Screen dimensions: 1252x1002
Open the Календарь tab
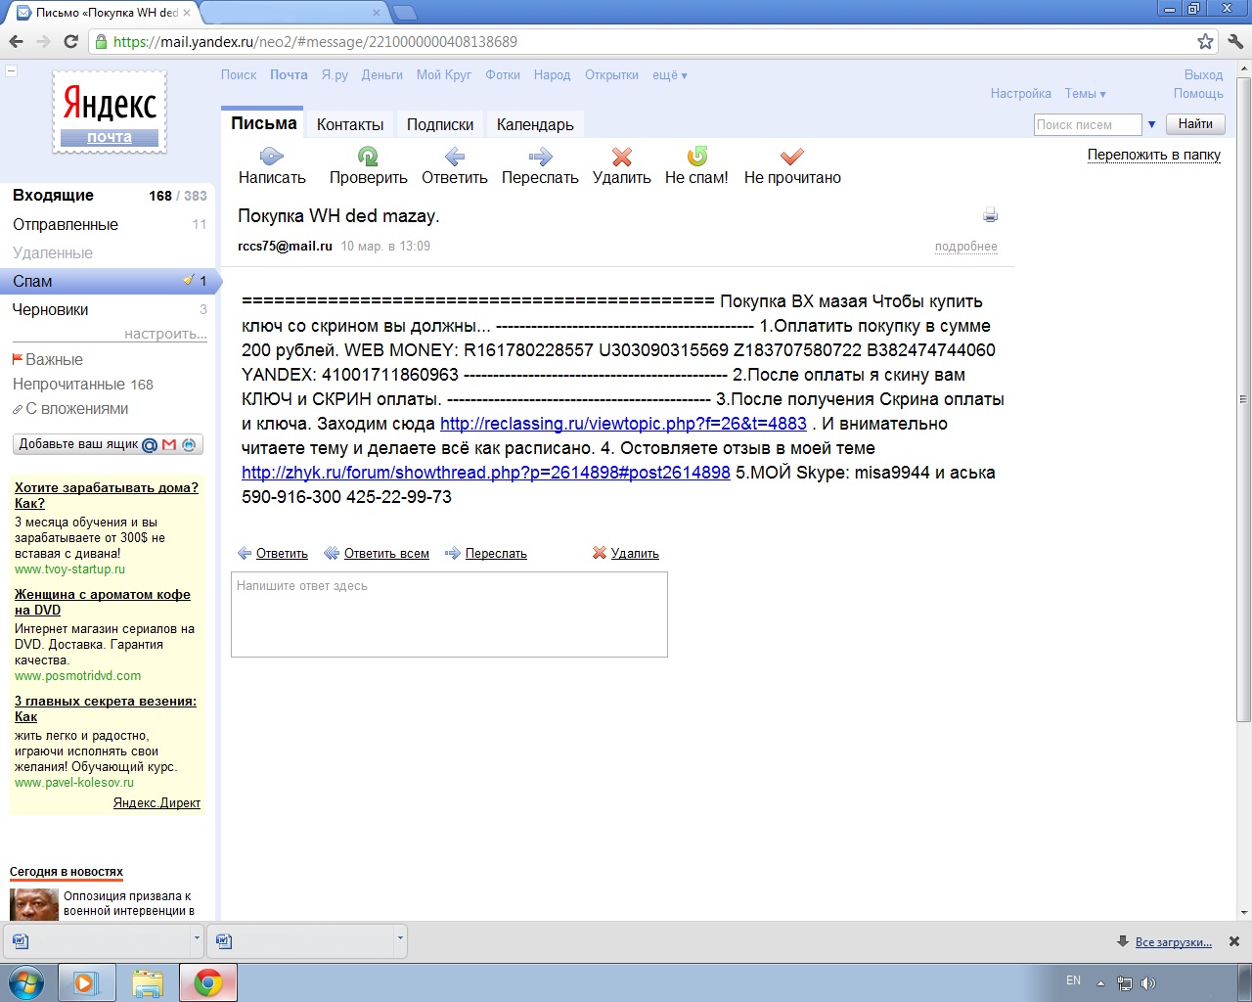coord(535,125)
